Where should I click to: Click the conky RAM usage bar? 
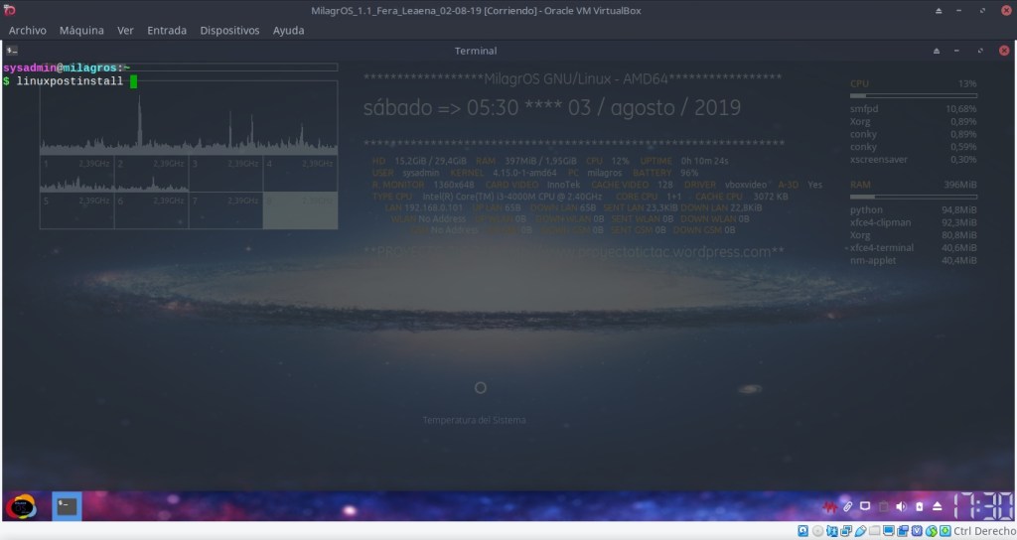tap(914, 198)
